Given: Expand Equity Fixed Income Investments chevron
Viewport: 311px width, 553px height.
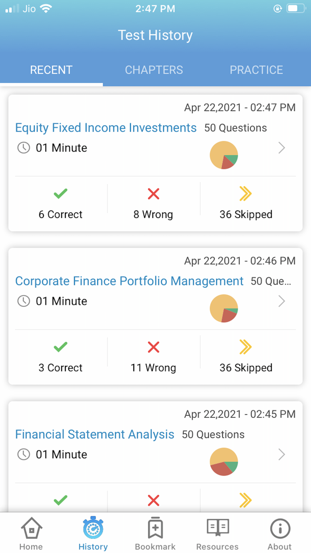Looking at the screenshot, I should pos(281,148).
